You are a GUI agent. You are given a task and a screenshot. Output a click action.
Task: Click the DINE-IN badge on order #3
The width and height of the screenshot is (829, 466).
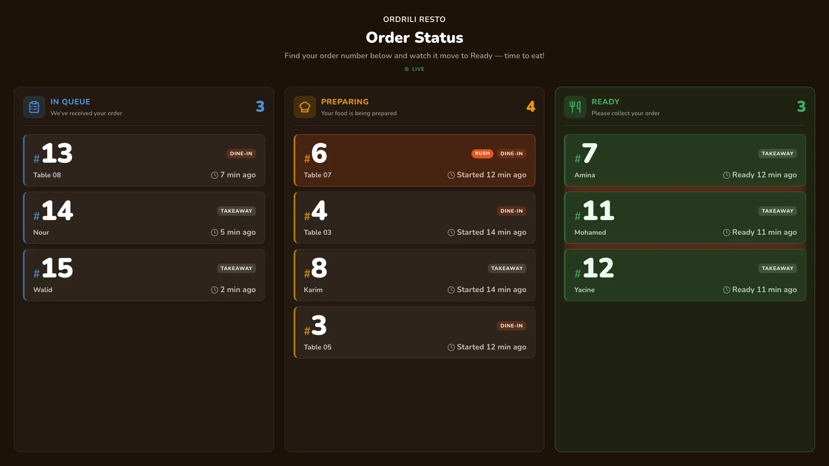pos(512,326)
